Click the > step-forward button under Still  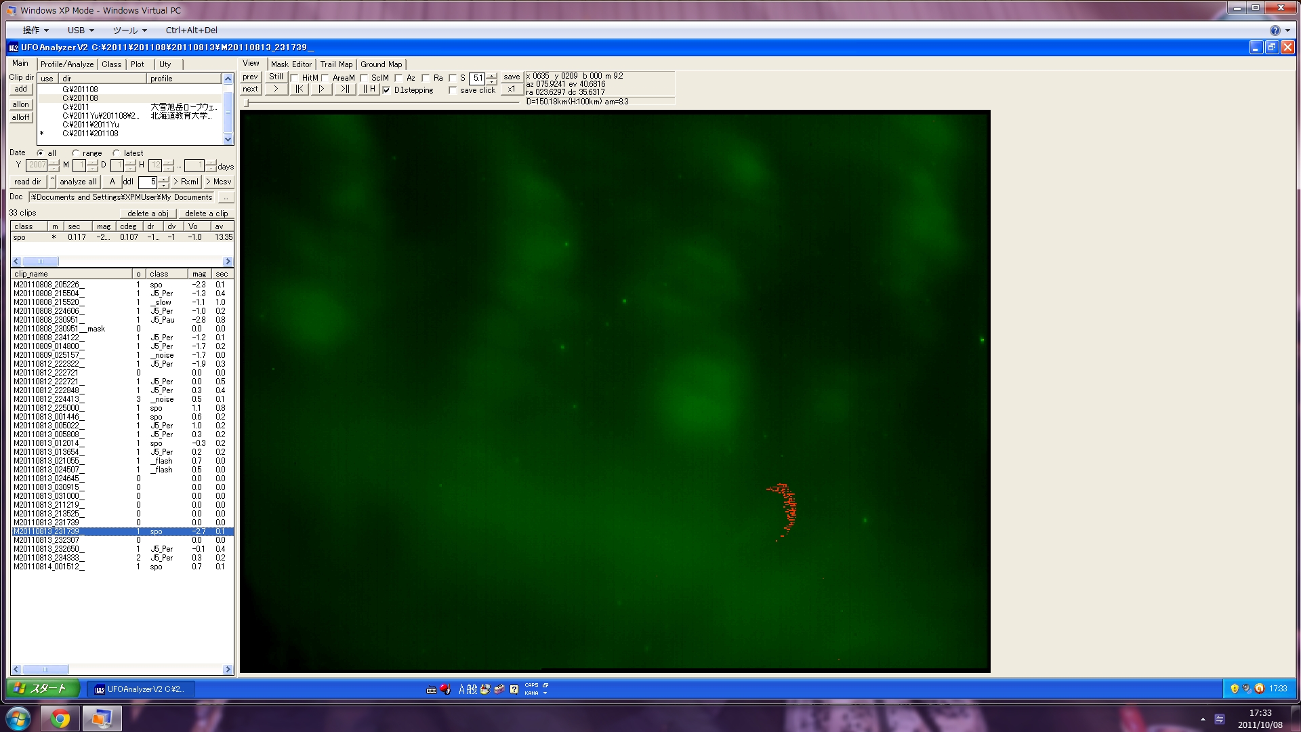point(276,89)
